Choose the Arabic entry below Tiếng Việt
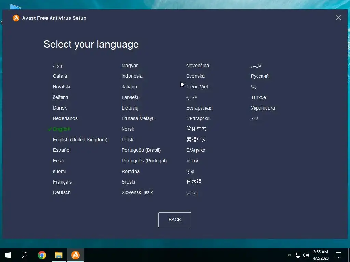 coord(191,97)
